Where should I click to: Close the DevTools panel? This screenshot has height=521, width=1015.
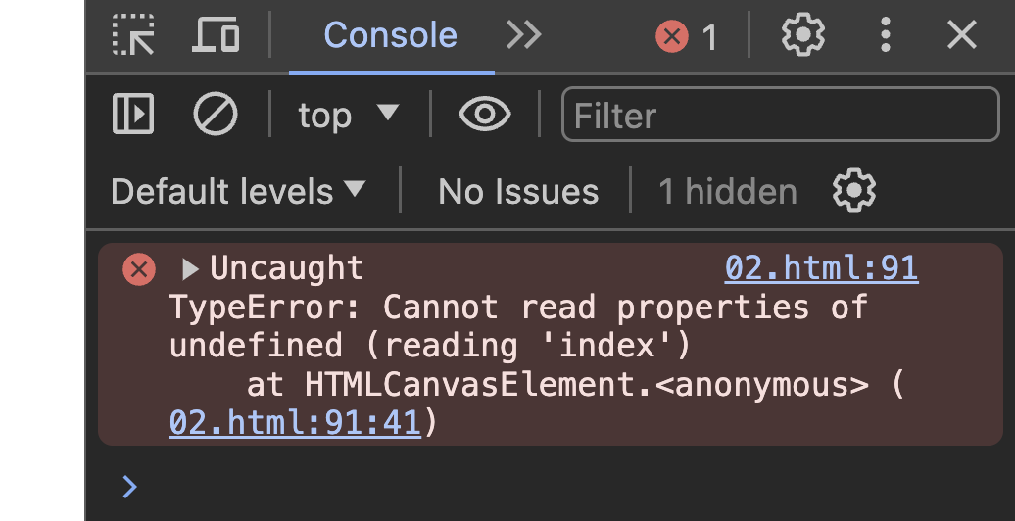coord(961,35)
